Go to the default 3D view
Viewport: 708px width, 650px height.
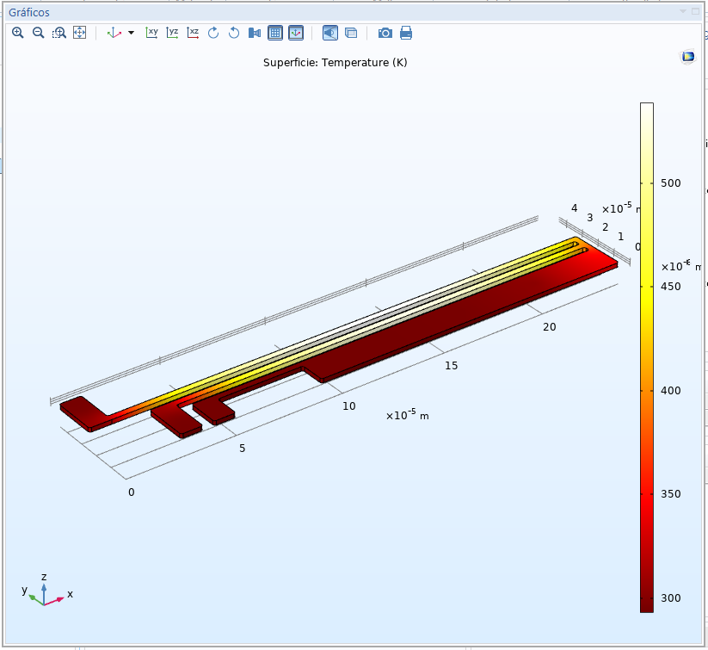click(114, 33)
